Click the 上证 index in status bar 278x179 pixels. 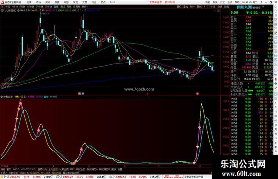click(6, 177)
